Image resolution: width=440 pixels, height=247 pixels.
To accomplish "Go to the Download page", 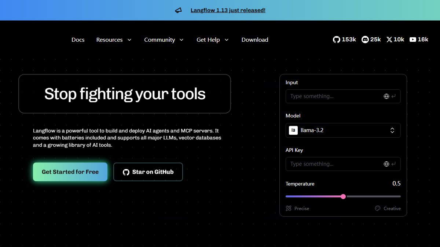I will point(255,40).
